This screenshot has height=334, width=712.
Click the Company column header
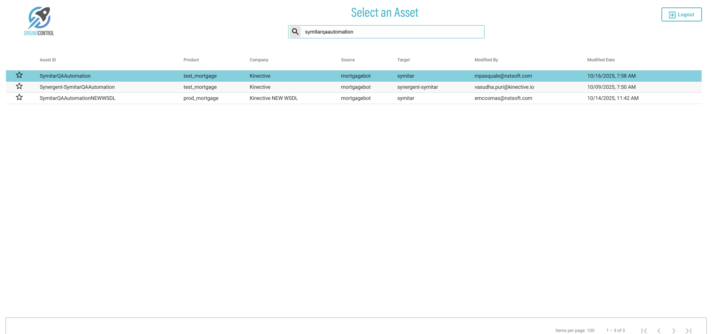click(x=259, y=60)
